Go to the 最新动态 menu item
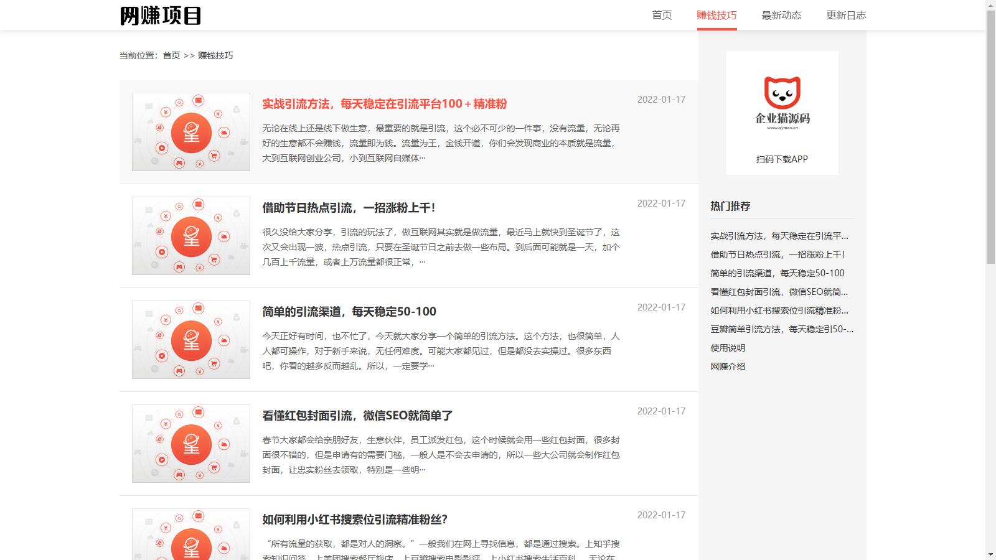The height and width of the screenshot is (560, 996). [781, 16]
